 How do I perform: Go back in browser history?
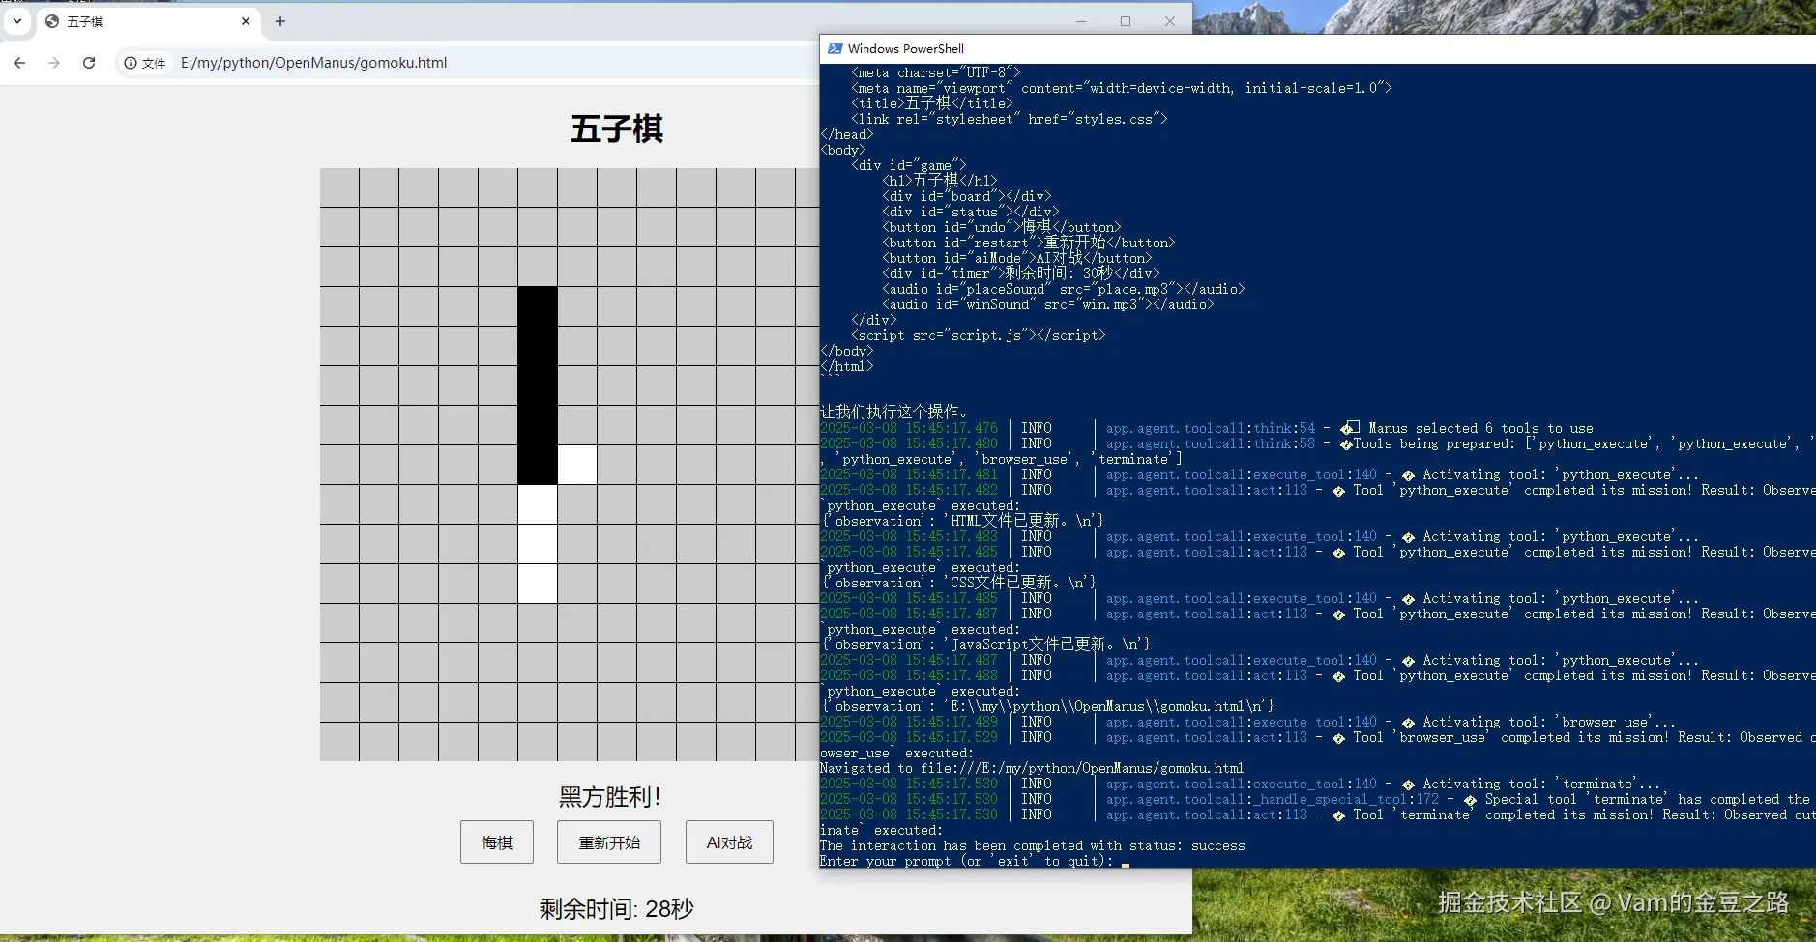[x=20, y=63]
